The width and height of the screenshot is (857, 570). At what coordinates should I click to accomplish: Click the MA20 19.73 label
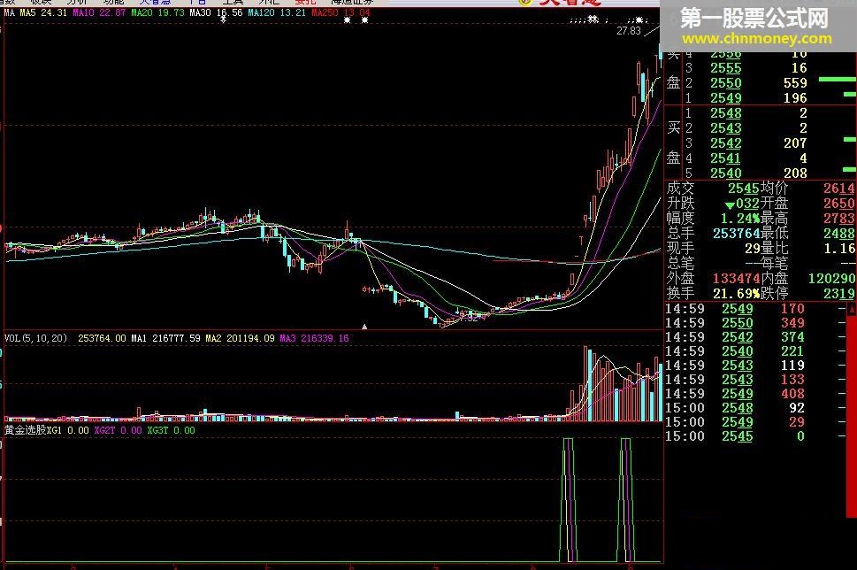tap(157, 12)
